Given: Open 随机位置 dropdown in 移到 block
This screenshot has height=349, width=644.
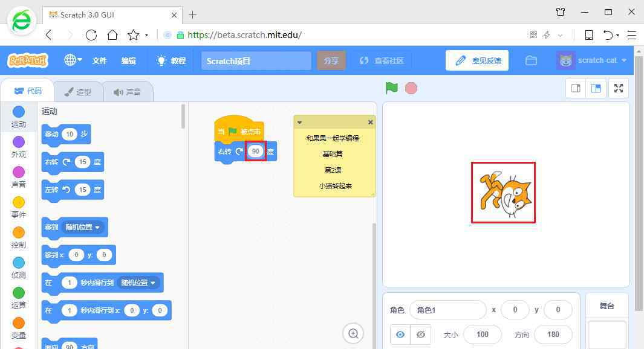Looking at the screenshot, I should tap(83, 227).
